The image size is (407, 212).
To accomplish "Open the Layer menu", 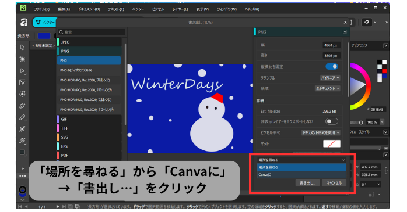I will [180, 9].
